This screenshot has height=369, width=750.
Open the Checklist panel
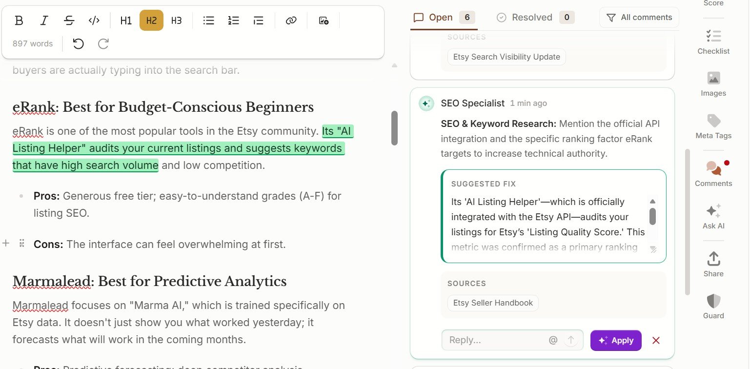coord(713,41)
